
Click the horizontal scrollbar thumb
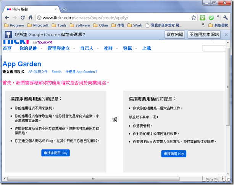click(x=94, y=179)
